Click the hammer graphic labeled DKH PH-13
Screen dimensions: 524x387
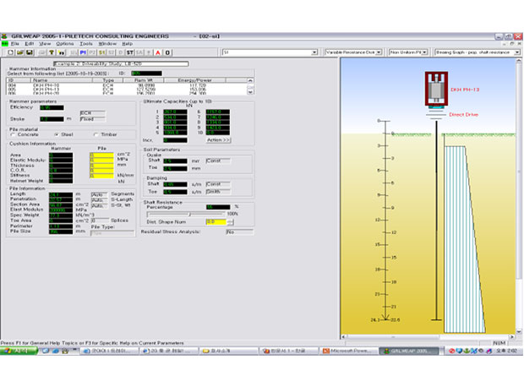click(436, 90)
